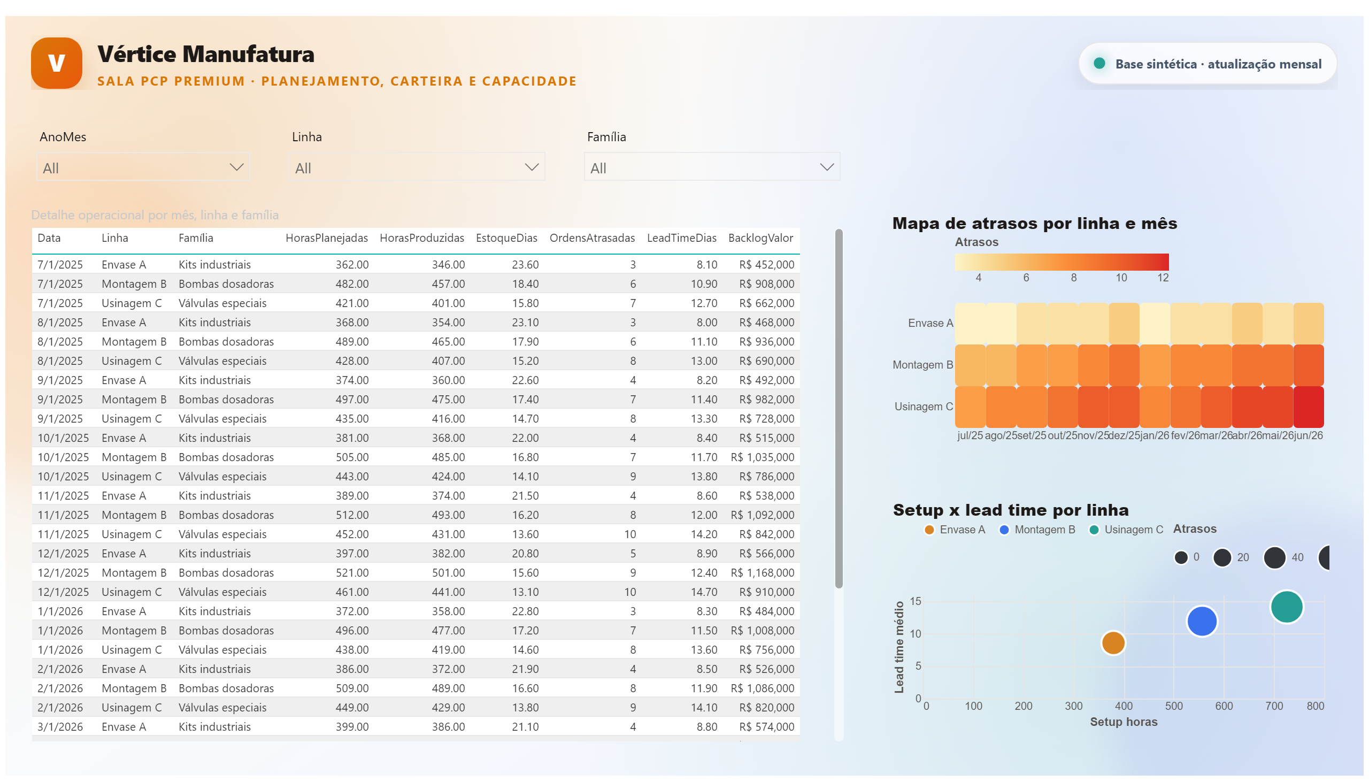Click the OrdensAtrasadas column header
1369x781 pixels.
592,238
